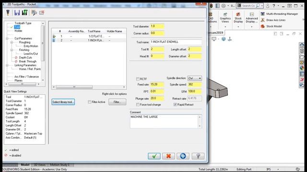The height and width of the screenshot is (172, 307).
Task: Switch to the Motion Study 1 tab
Action: (59, 165)
